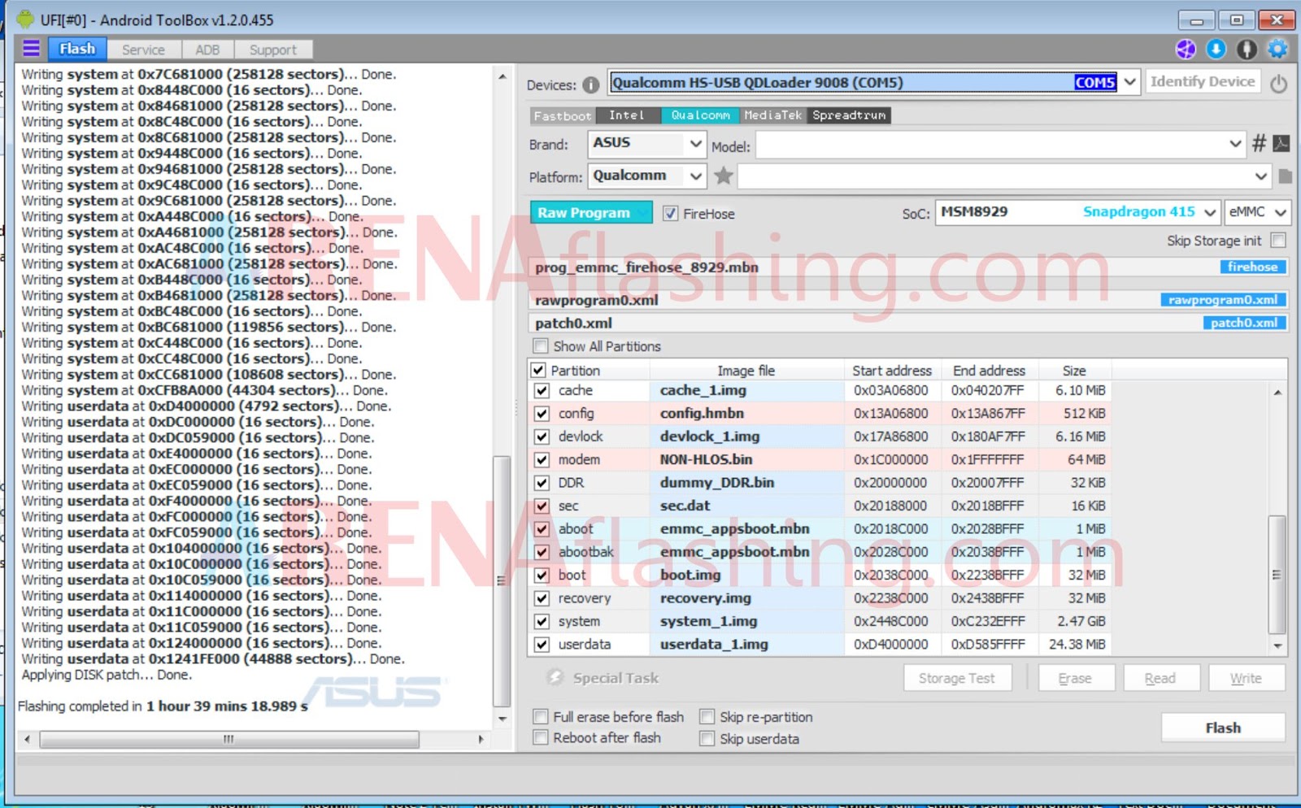Screen dimensions: 1301x808
Task: Tick Show All Partitions checkbox
Action: (540, 346)
